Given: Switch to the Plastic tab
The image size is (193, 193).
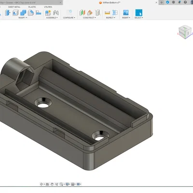Looking at the screenshot, I should [32, 7].
